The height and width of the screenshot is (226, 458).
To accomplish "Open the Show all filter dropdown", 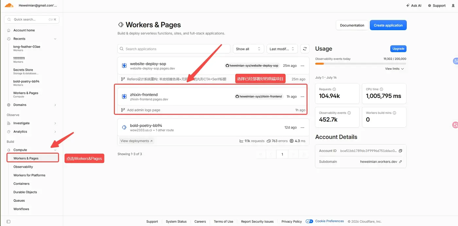I will click(x=248, y=49).
